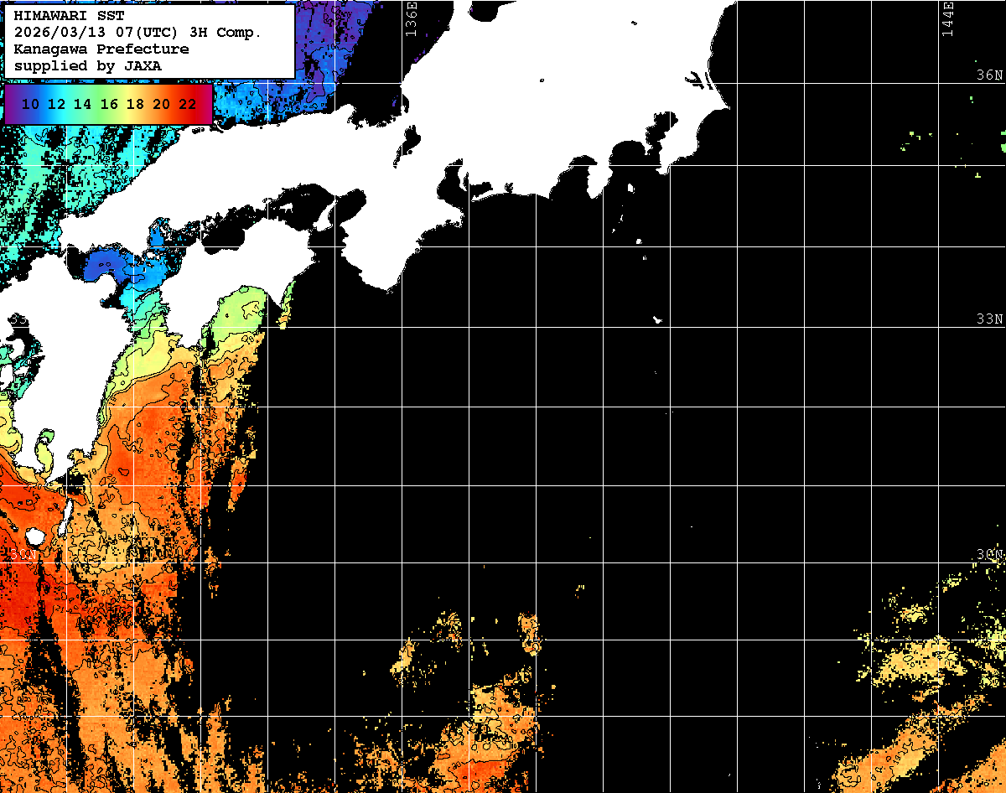Click the 36N latitude label

click(x=989, y=75)
